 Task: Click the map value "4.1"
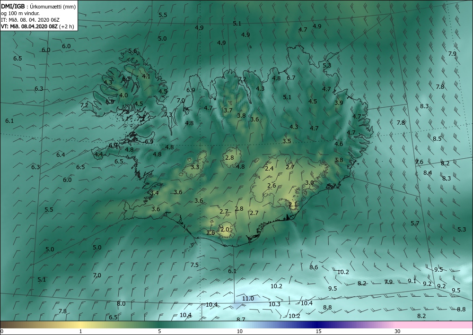click(x=146, y=76)
